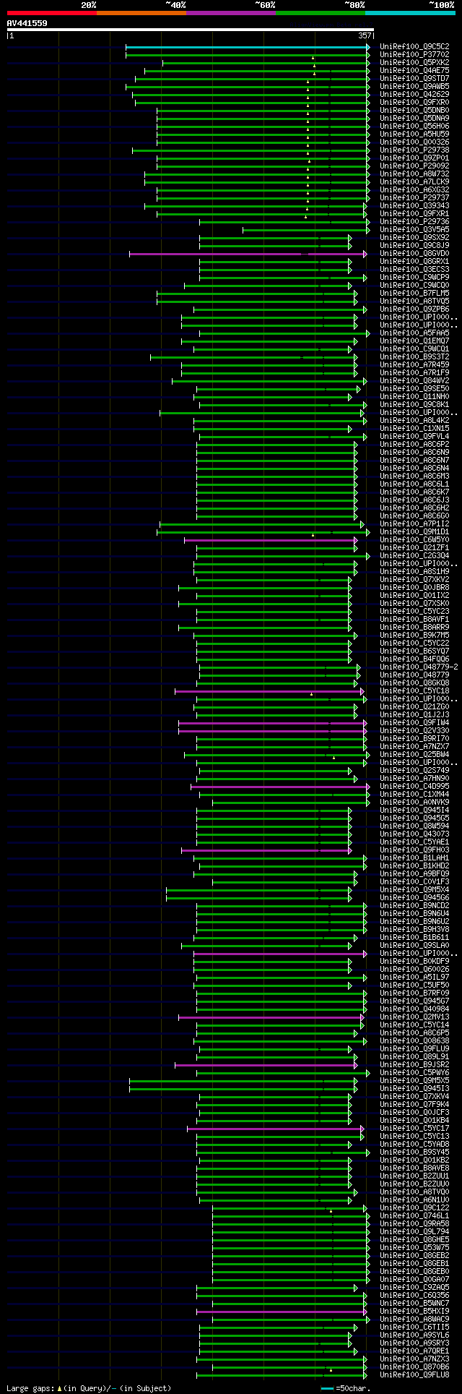Select label UniRef100_Q53W75
Image resolution: width=462 pixels, height=1394 pixels.
point(414,1248)
